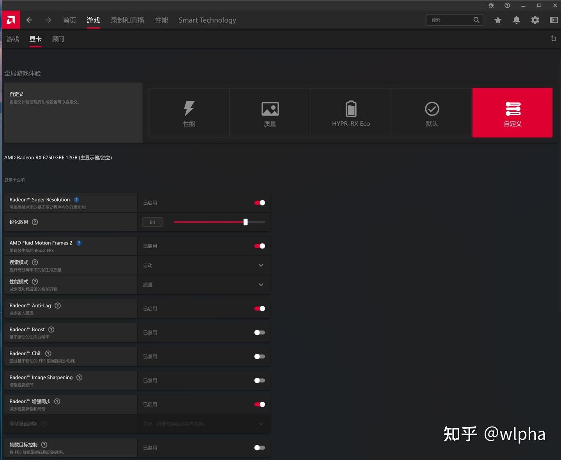Enable Radeon Boost switch

259,333
